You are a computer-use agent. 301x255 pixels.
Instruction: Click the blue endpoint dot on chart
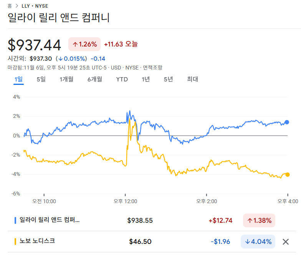click(287, 122)
